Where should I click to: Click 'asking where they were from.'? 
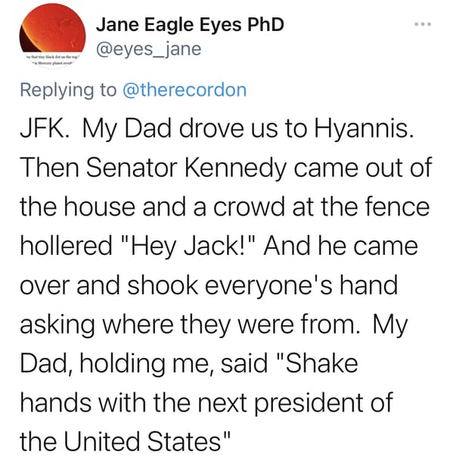point(190,325)
